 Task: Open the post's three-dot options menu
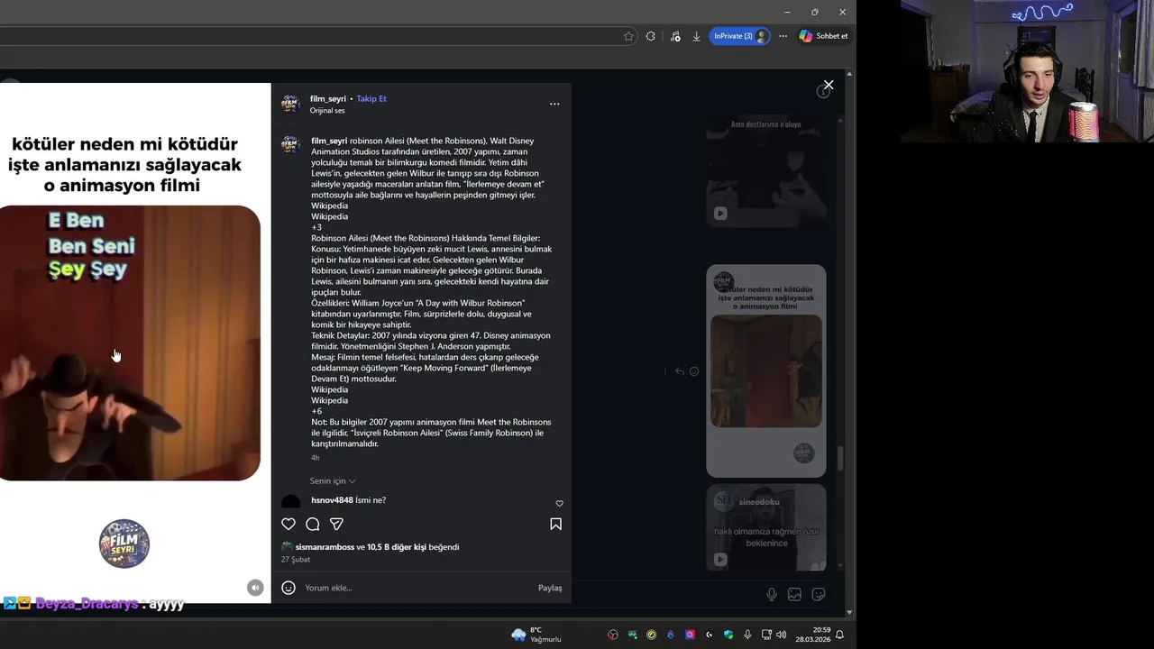pos(554,104)
